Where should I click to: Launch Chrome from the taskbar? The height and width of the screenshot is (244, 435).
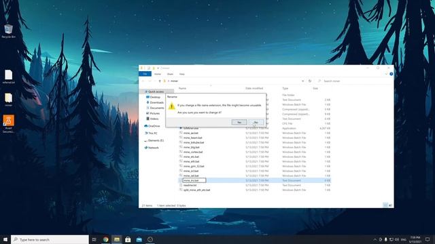pos(106,239)
